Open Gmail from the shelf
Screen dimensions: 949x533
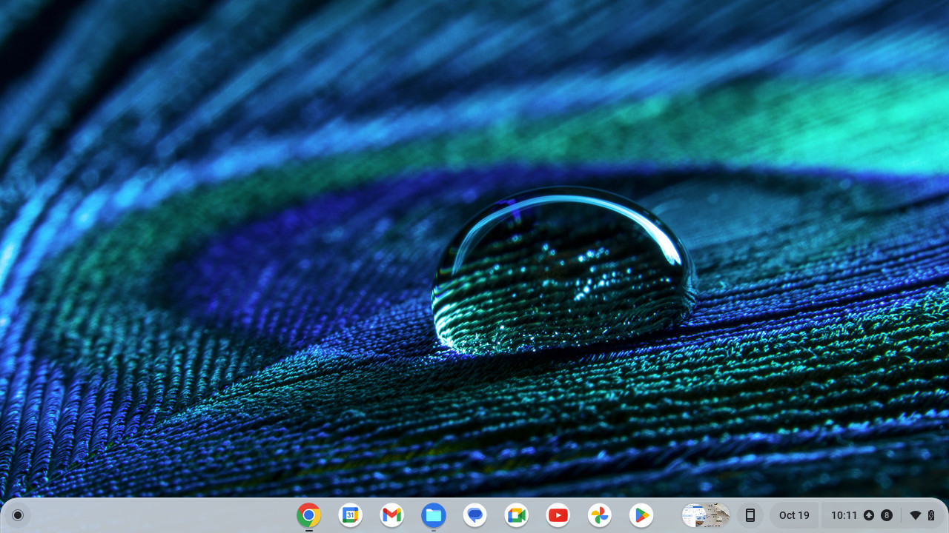(x=392, y=515)
